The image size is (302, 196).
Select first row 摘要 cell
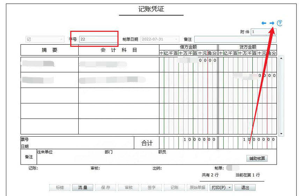click(x=50, y=65)
